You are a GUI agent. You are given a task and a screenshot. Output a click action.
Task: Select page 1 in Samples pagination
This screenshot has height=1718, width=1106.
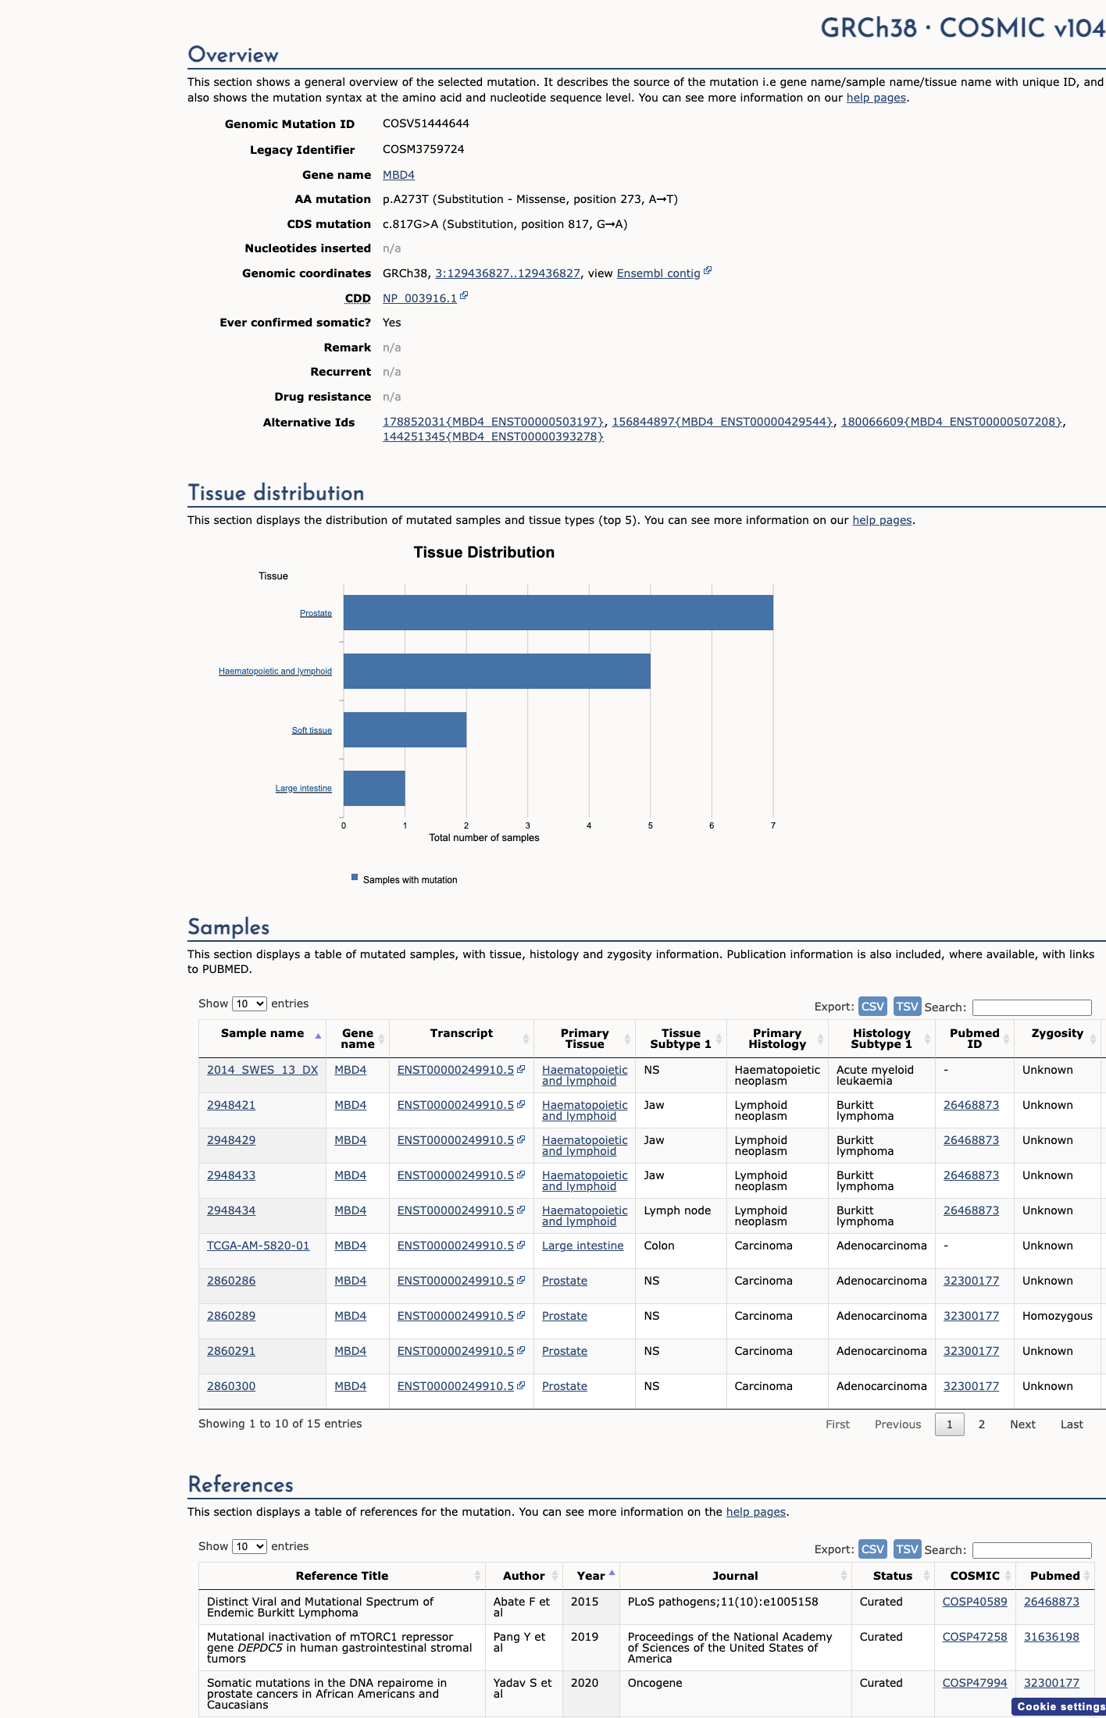(950, 1424)
